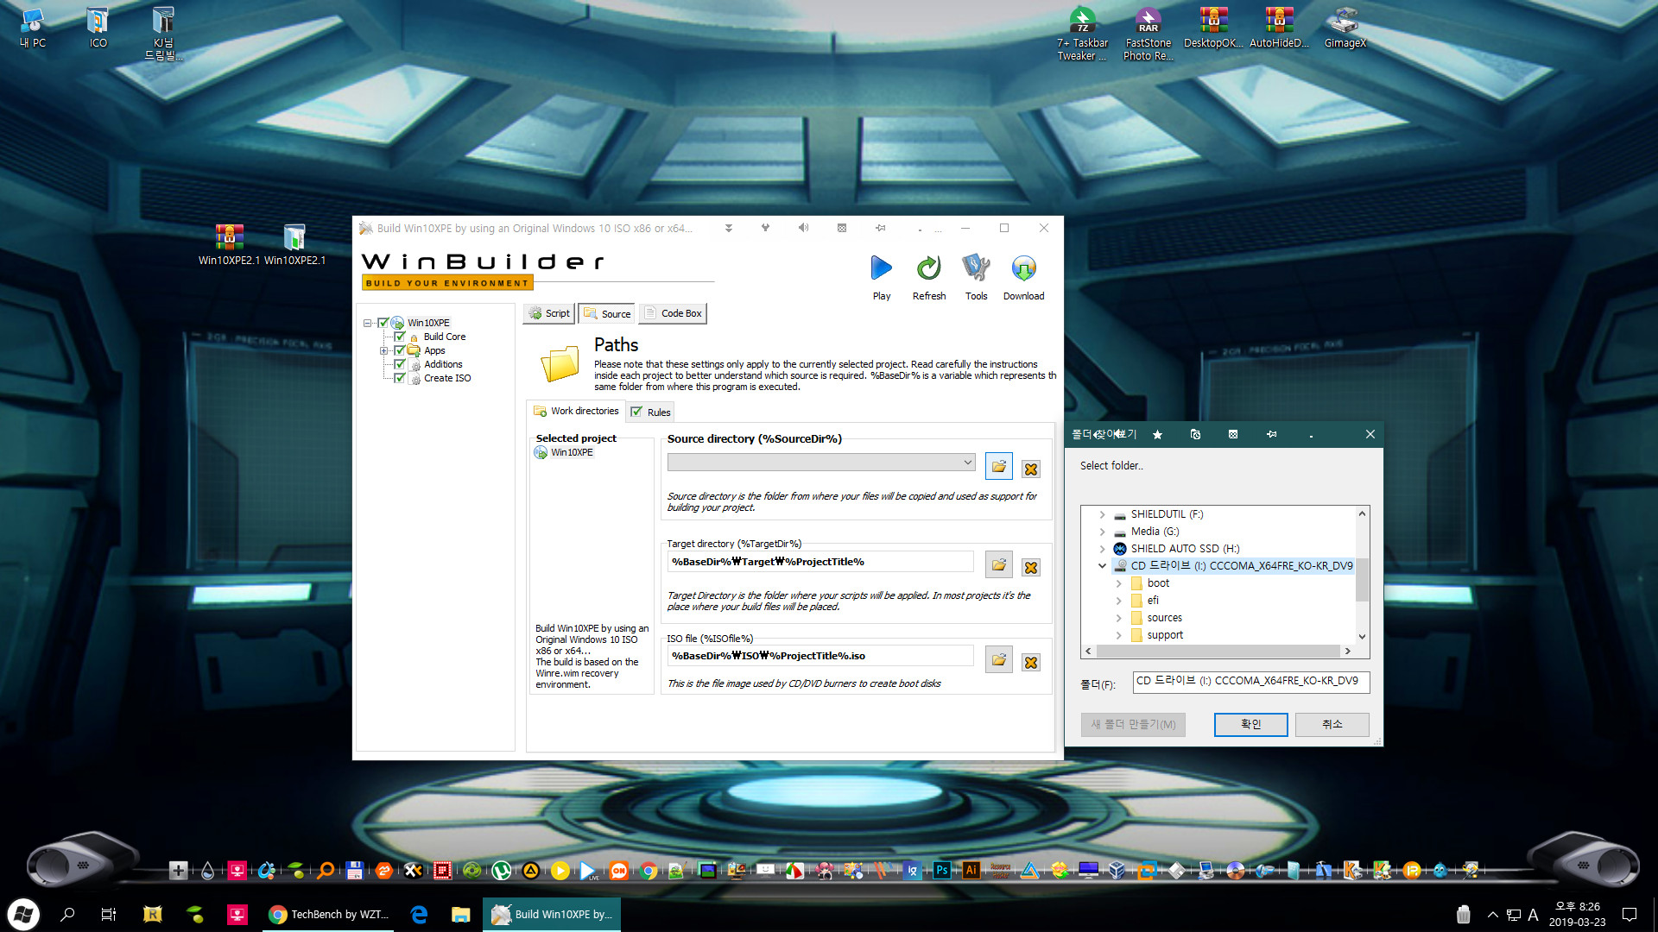The image size is (1658, 932).
Task: Click the Photoshop icon in dock
Action: [x=941, y=870]
